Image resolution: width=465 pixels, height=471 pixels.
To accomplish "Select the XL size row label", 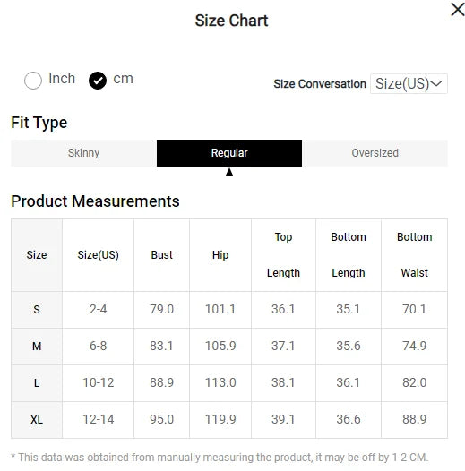I will tap(37, 420).
